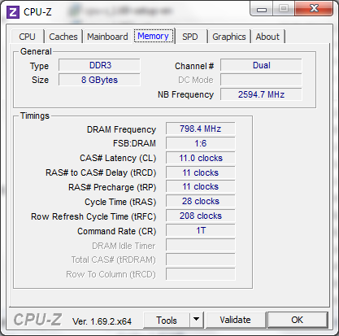Expand the Tools dropdown arrow
Viewport: 339px width, 336px height.
197,321
